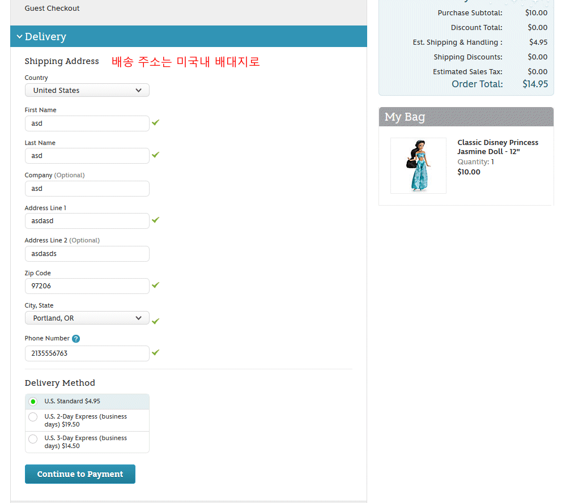Focus the Address Line 2 field
Image resolution: width=570 pixels, height=503 pixels.
click(x=87, y=254)
